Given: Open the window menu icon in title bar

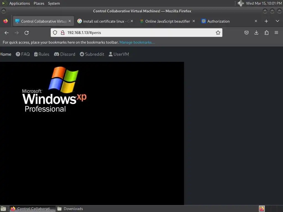Looking at the screenshot, I should [x=3, y=11].
